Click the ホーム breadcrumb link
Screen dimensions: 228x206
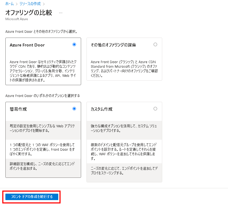click(9, 4)
